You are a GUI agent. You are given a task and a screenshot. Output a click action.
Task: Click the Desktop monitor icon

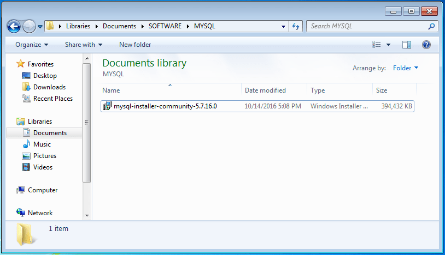26,76
